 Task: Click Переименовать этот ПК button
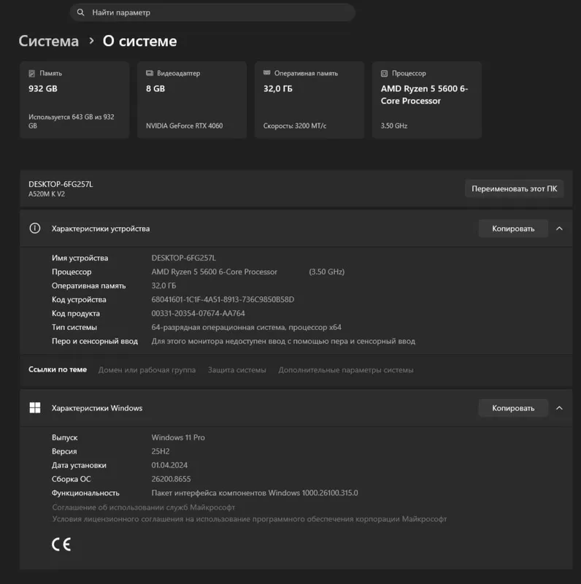515,188
